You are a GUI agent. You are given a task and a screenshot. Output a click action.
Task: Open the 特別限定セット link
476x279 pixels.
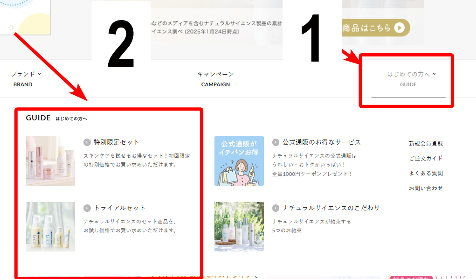[x=116, y=142]
